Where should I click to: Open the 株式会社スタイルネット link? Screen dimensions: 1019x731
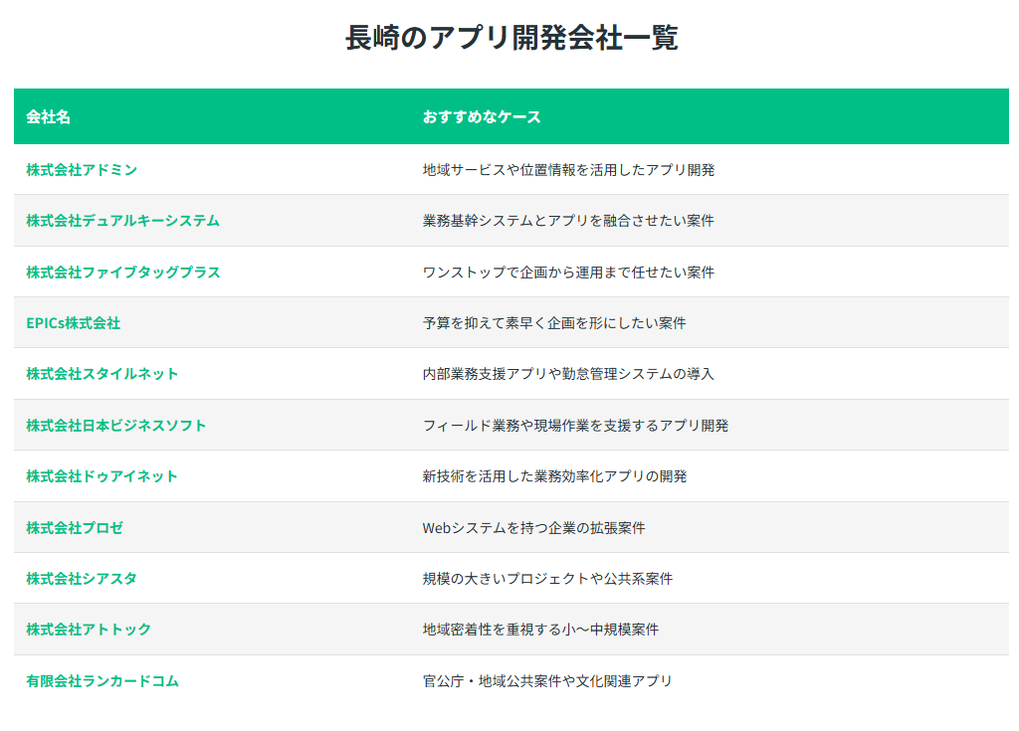[x=102, y=374]
